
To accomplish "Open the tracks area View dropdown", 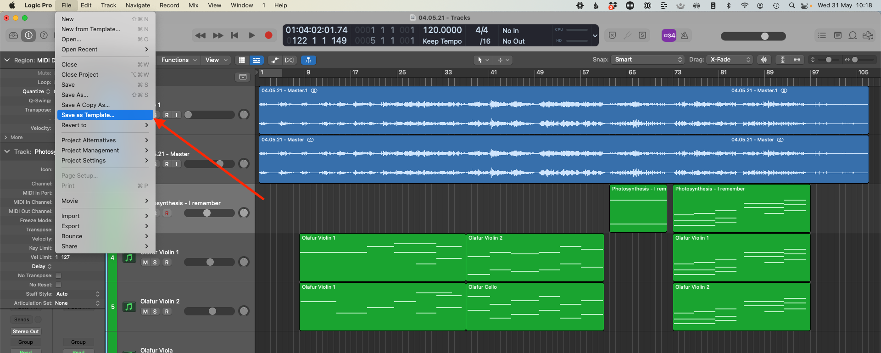I will click(x=217, y=60).
